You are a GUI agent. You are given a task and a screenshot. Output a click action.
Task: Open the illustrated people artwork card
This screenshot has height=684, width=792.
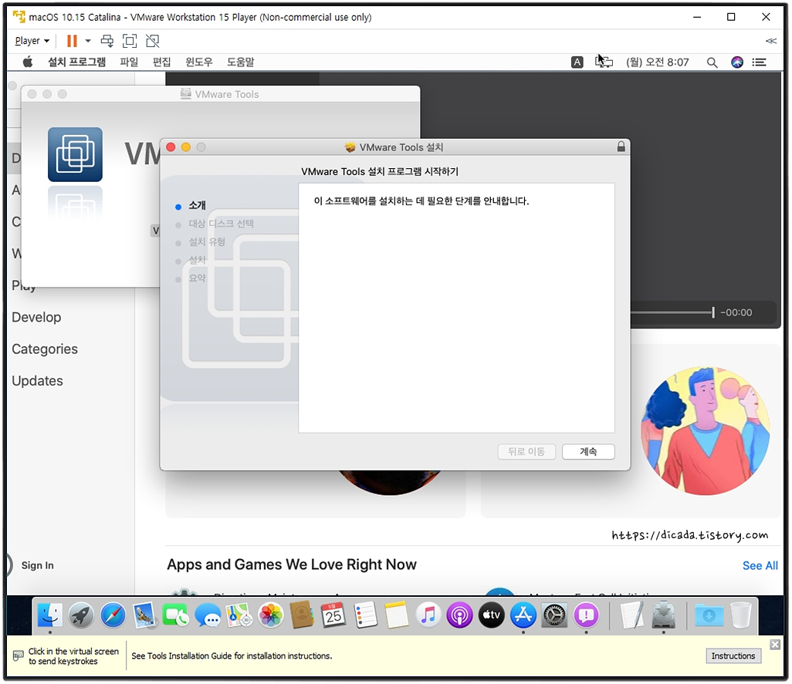(706, 431)
